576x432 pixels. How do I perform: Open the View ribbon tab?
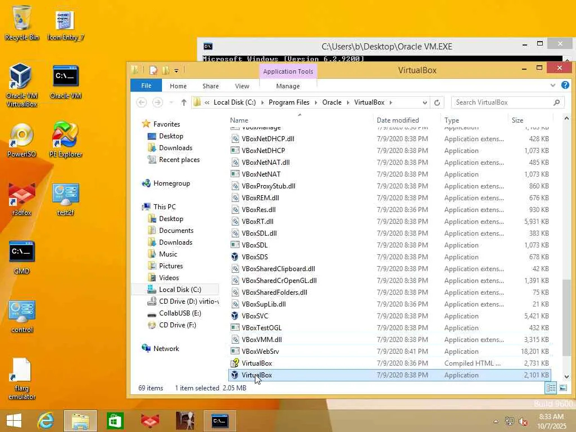pyautogui.click(x=242, y=86)
